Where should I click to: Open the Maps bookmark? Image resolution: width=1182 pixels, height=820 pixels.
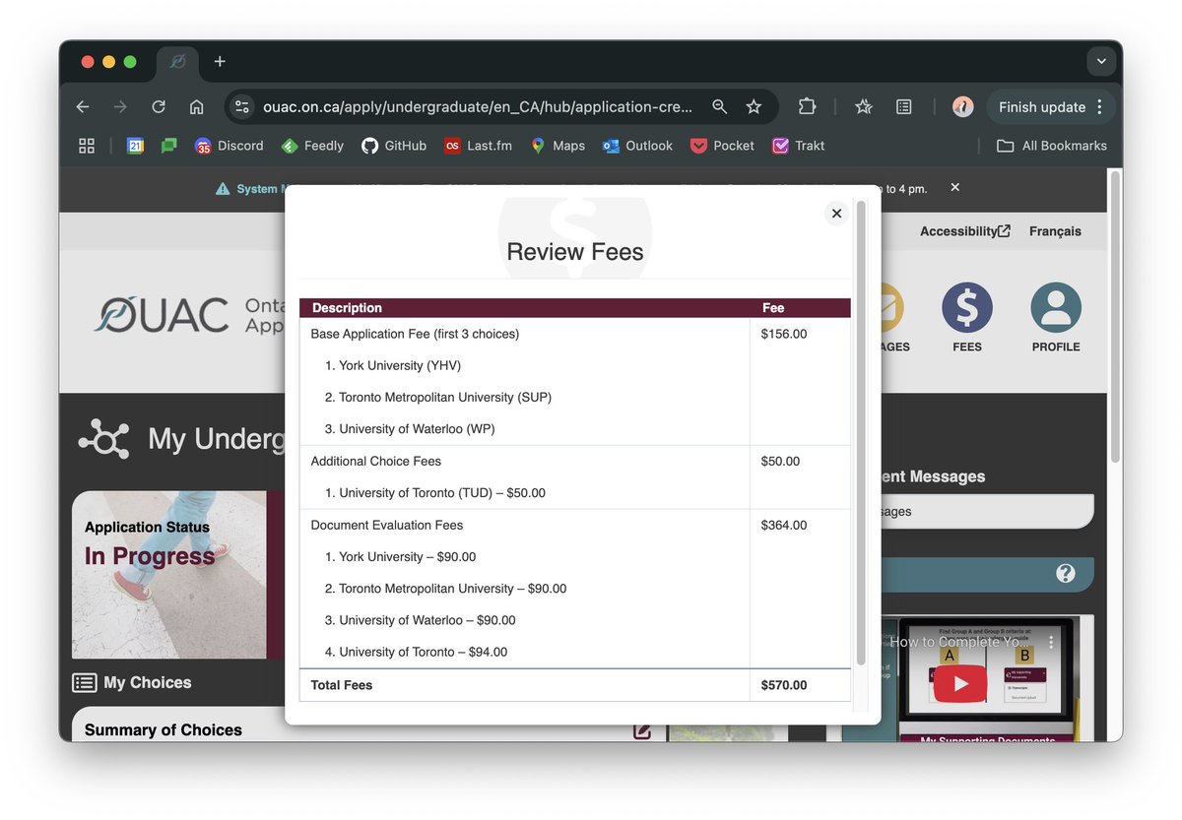(558, 146)
